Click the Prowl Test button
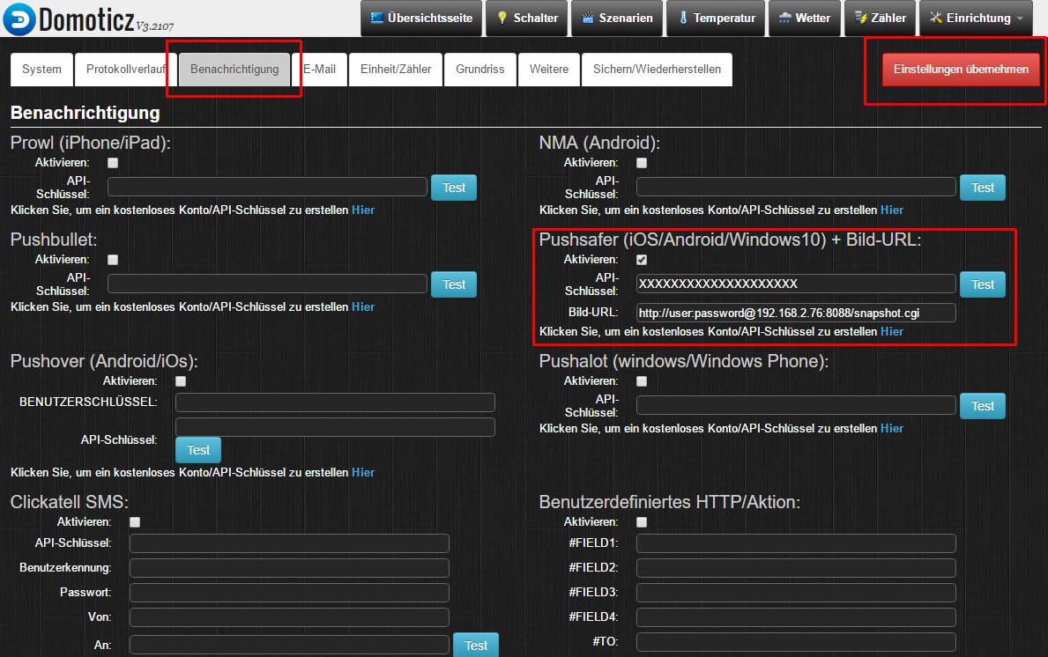 [454, 188]
